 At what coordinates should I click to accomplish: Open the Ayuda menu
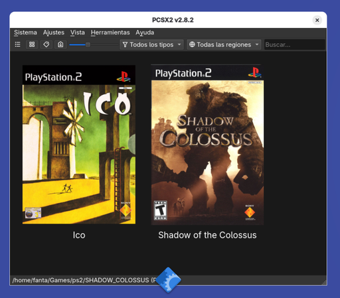point(145,33)
